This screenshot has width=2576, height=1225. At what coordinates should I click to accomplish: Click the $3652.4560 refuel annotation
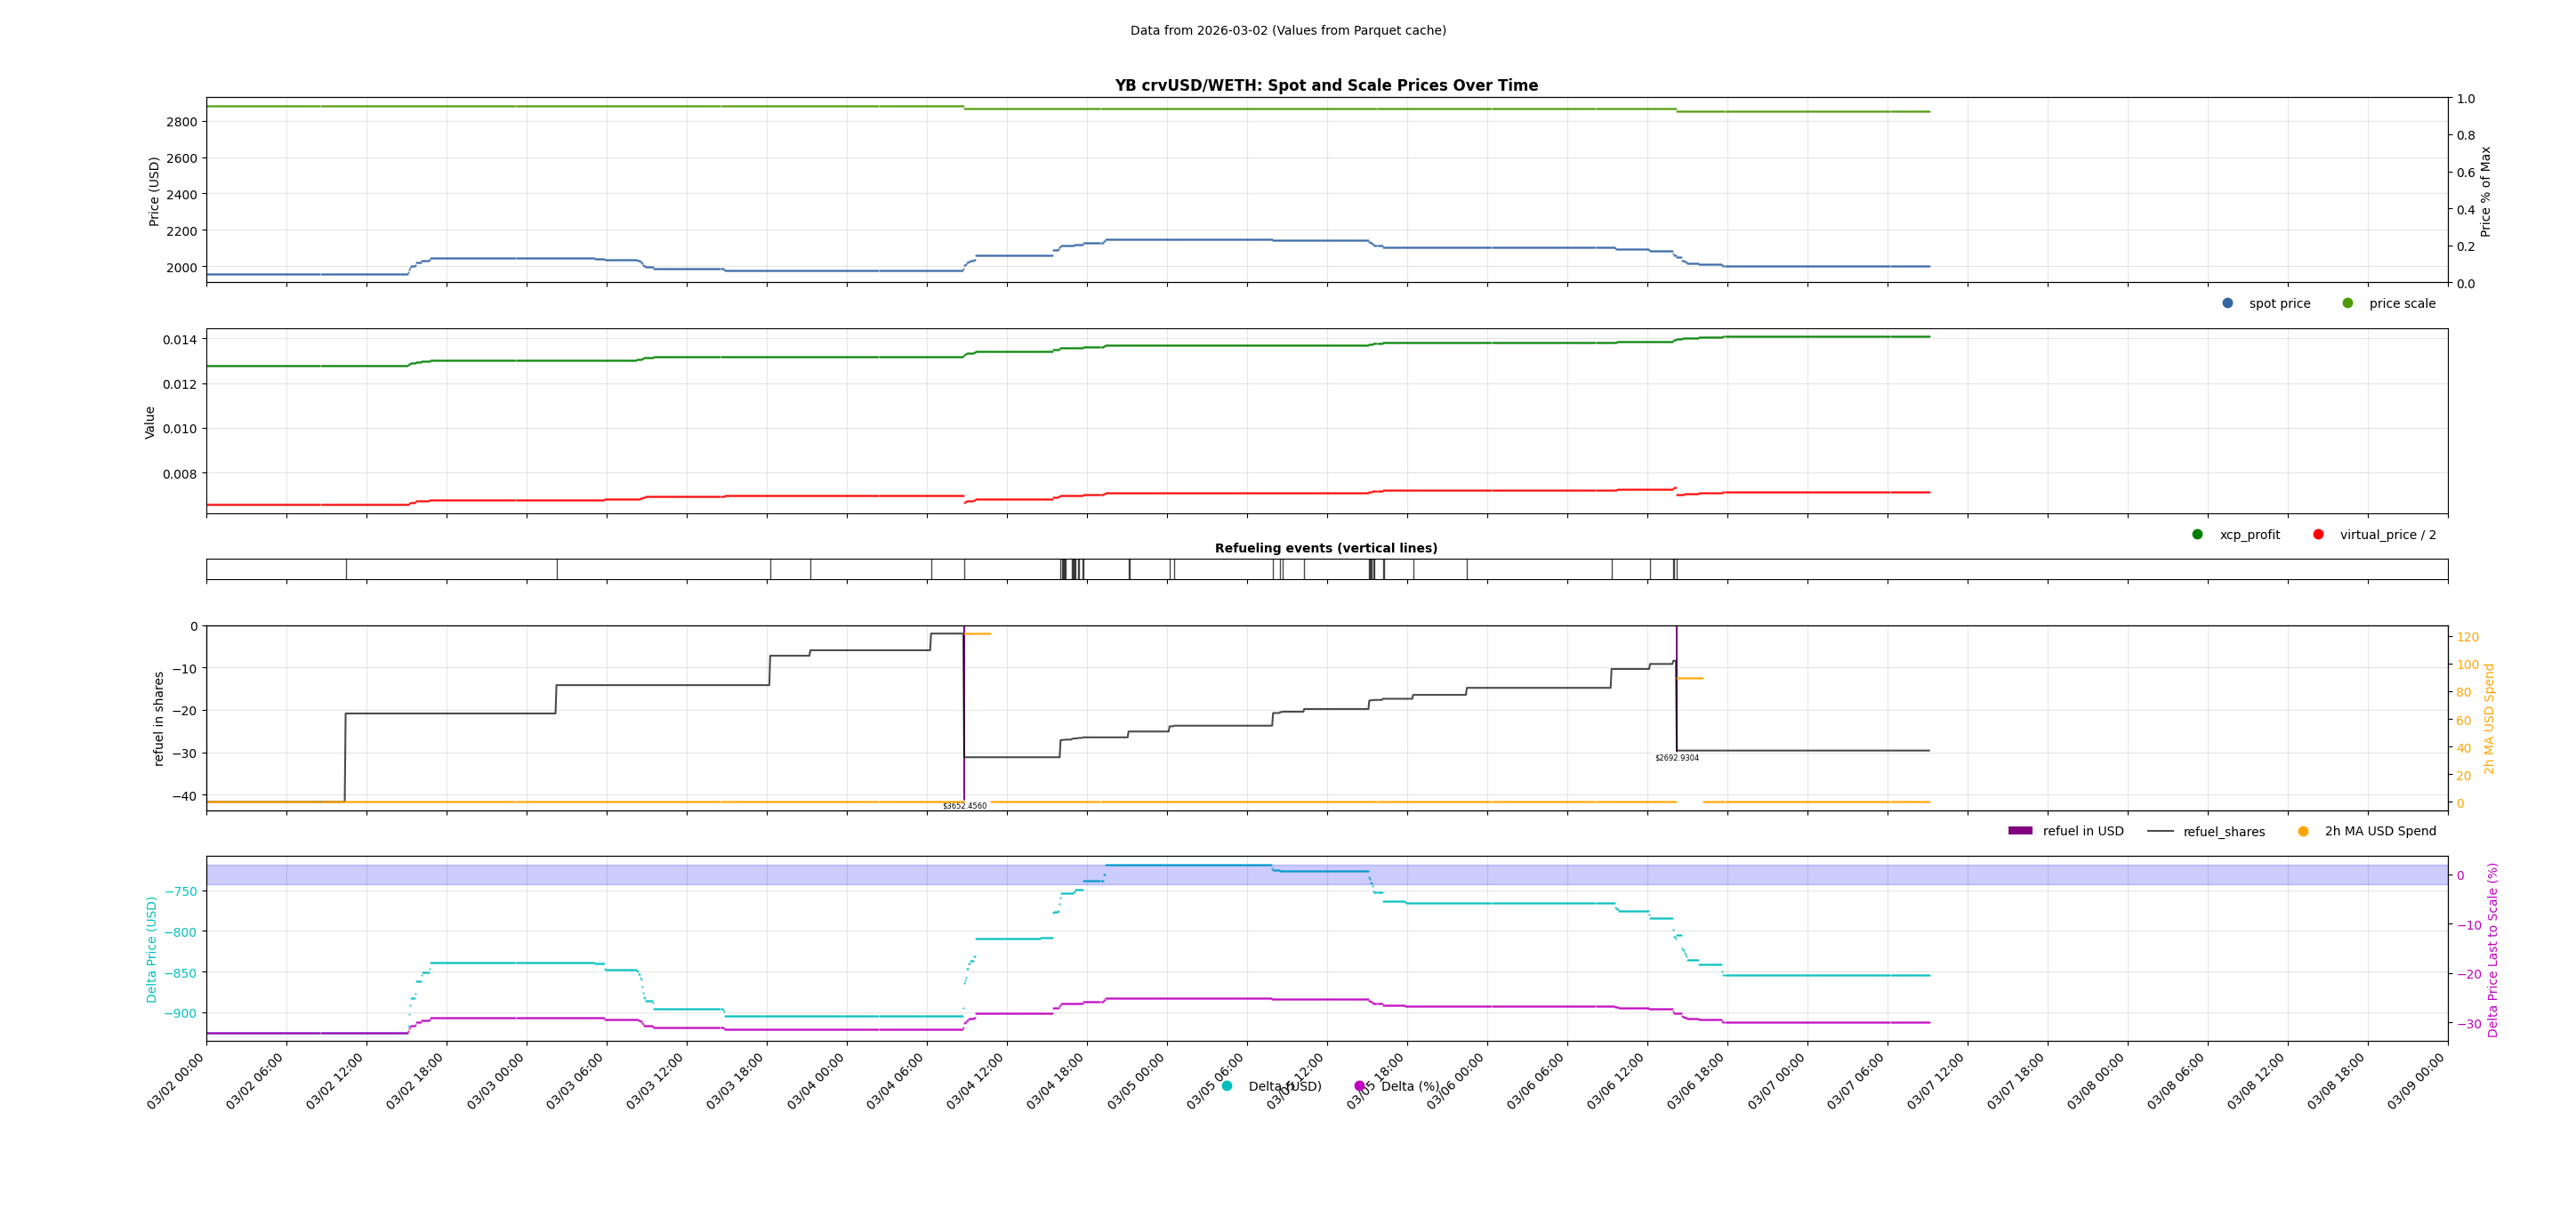pyautogui.click(x=964, y=806)
